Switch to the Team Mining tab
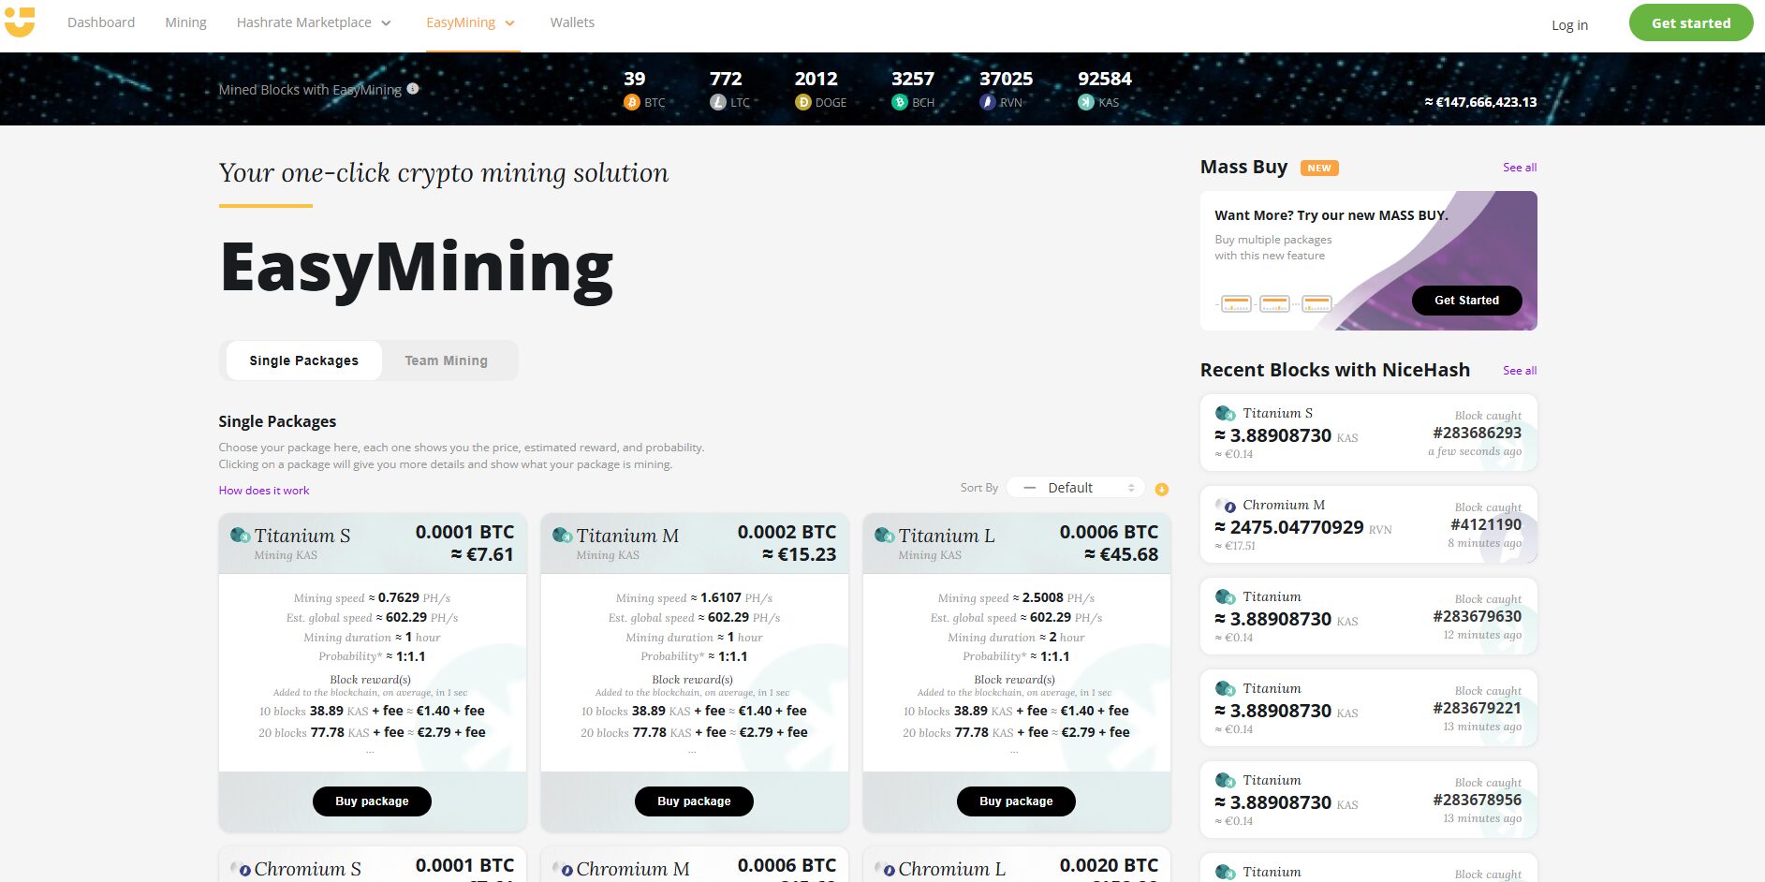 447,360
